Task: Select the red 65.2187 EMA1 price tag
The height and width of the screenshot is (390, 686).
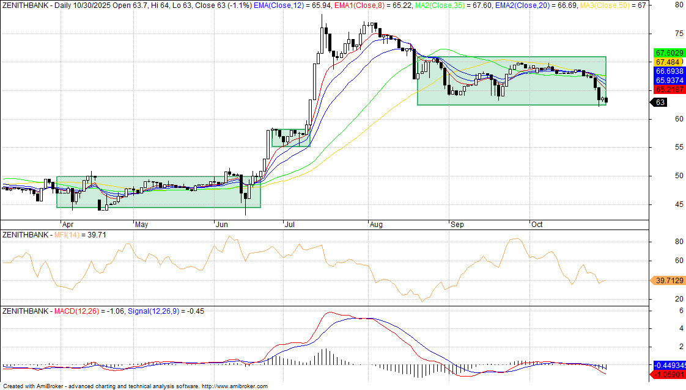Action: pyautogui.click(x=668, y=89)
